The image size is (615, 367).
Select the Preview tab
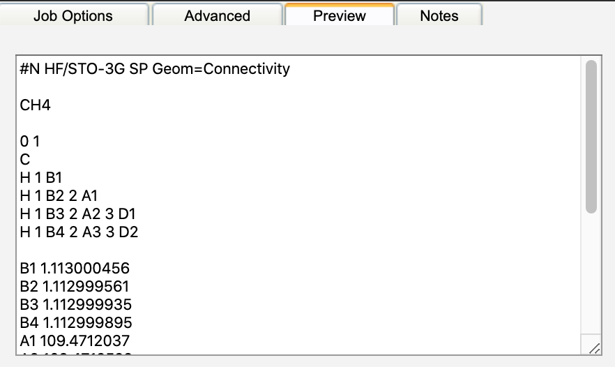point(339,15)
